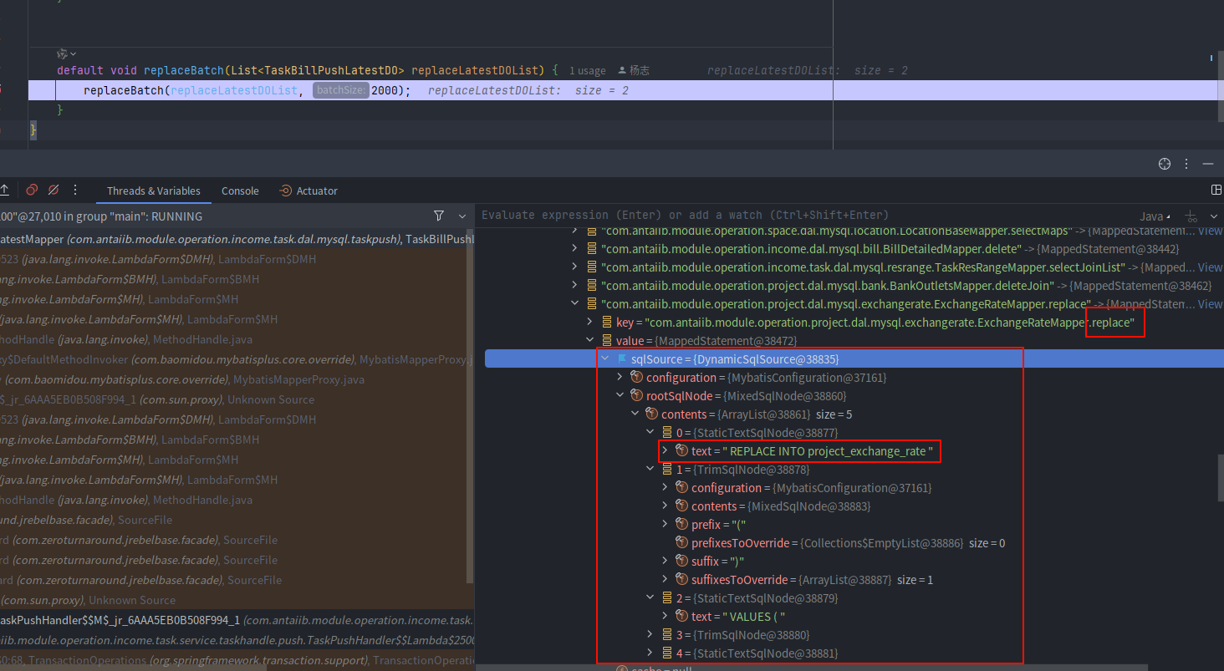Select the TransactionOperations stack frame
This screenshot has height=671, width=1224.
click(x=237, y=660)
